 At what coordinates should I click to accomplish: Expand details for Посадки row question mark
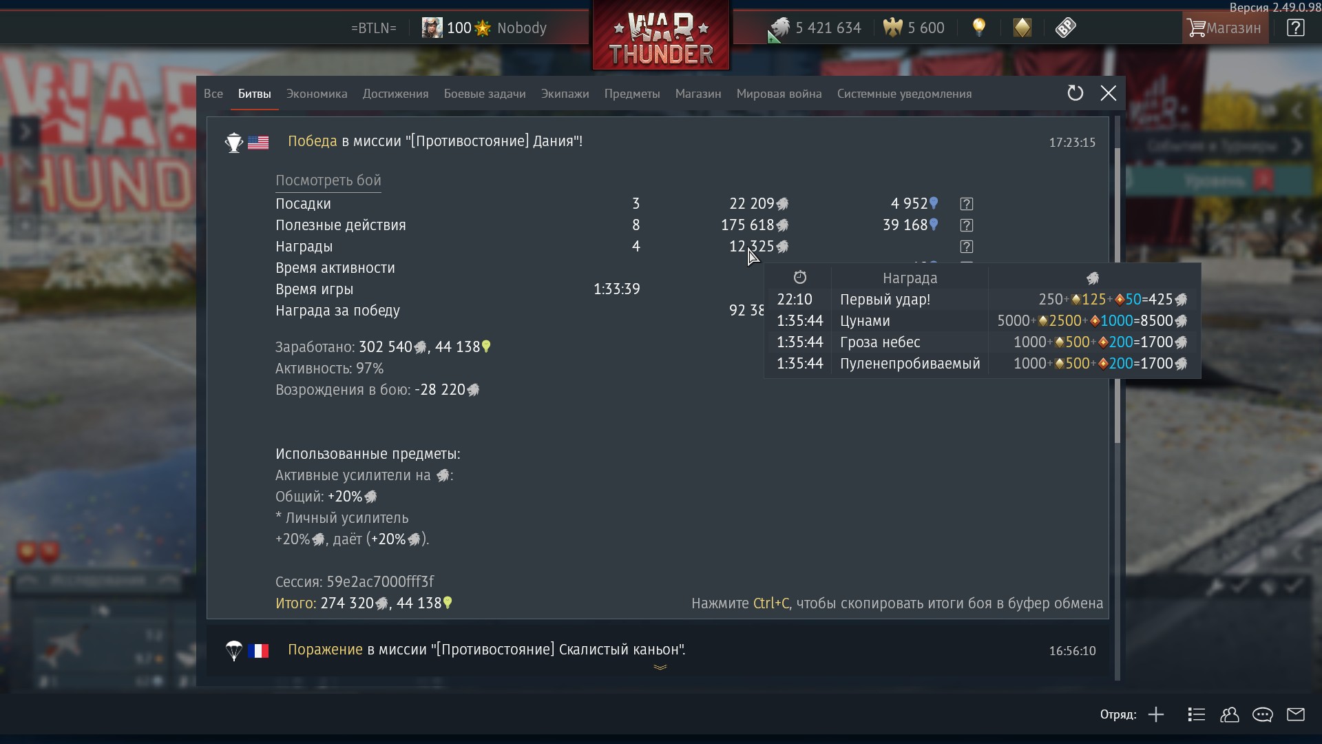(x=967, y=204)
